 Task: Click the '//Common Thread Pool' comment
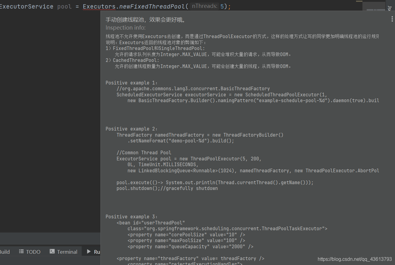click(144, 152)
